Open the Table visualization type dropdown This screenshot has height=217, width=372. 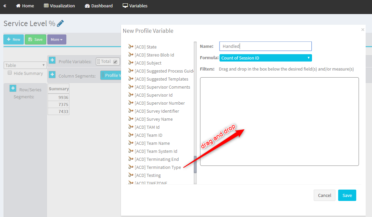(x=25, y=65)
